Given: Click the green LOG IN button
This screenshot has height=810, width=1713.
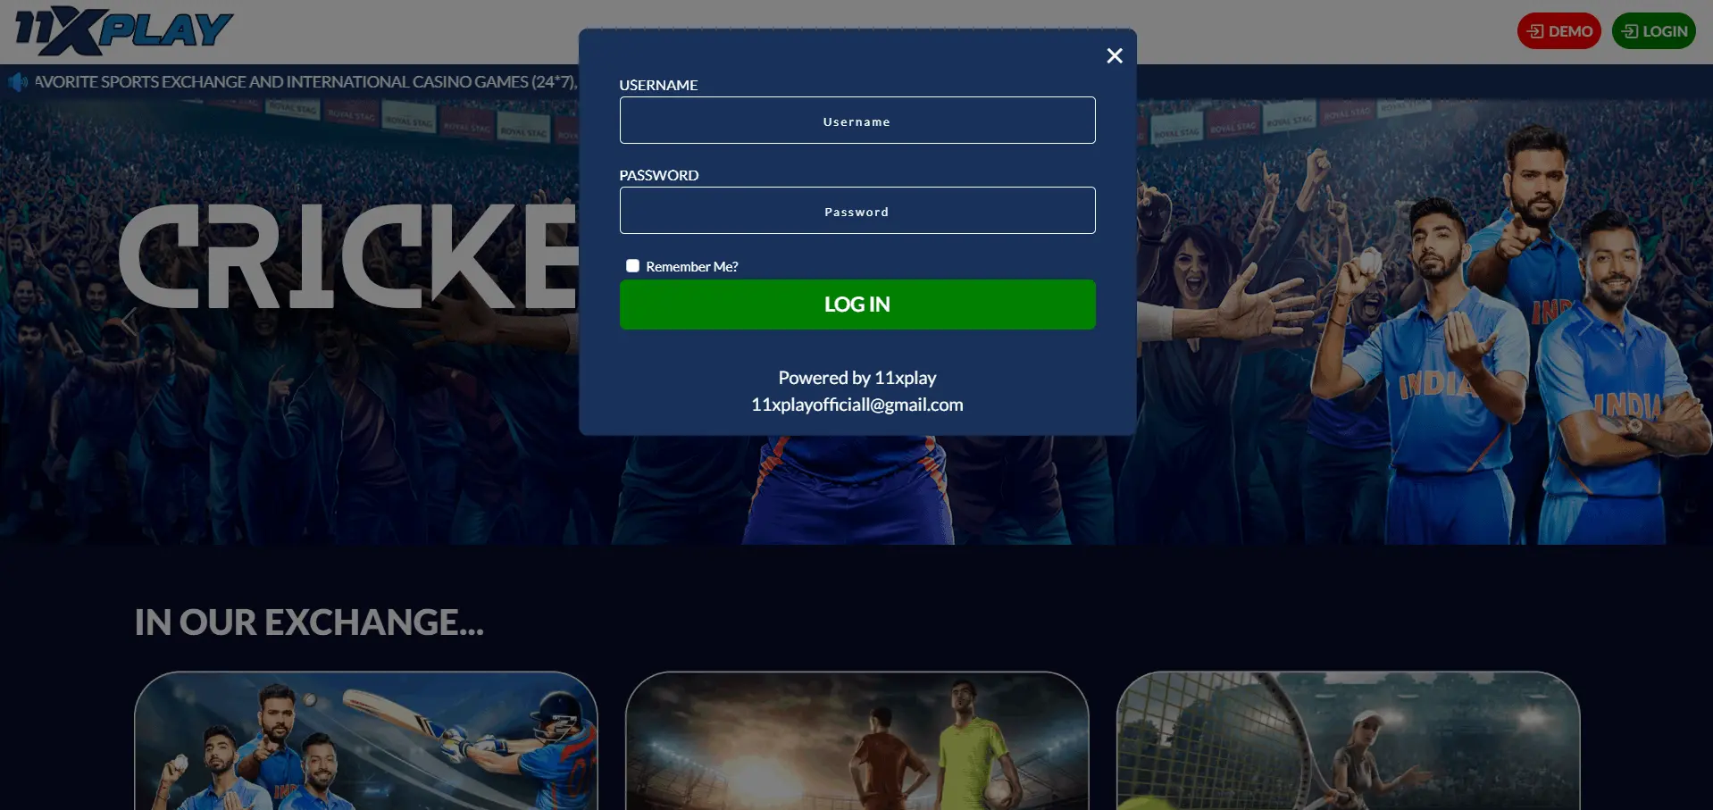Looking at the screenshot, I should [x=856, y=305].
